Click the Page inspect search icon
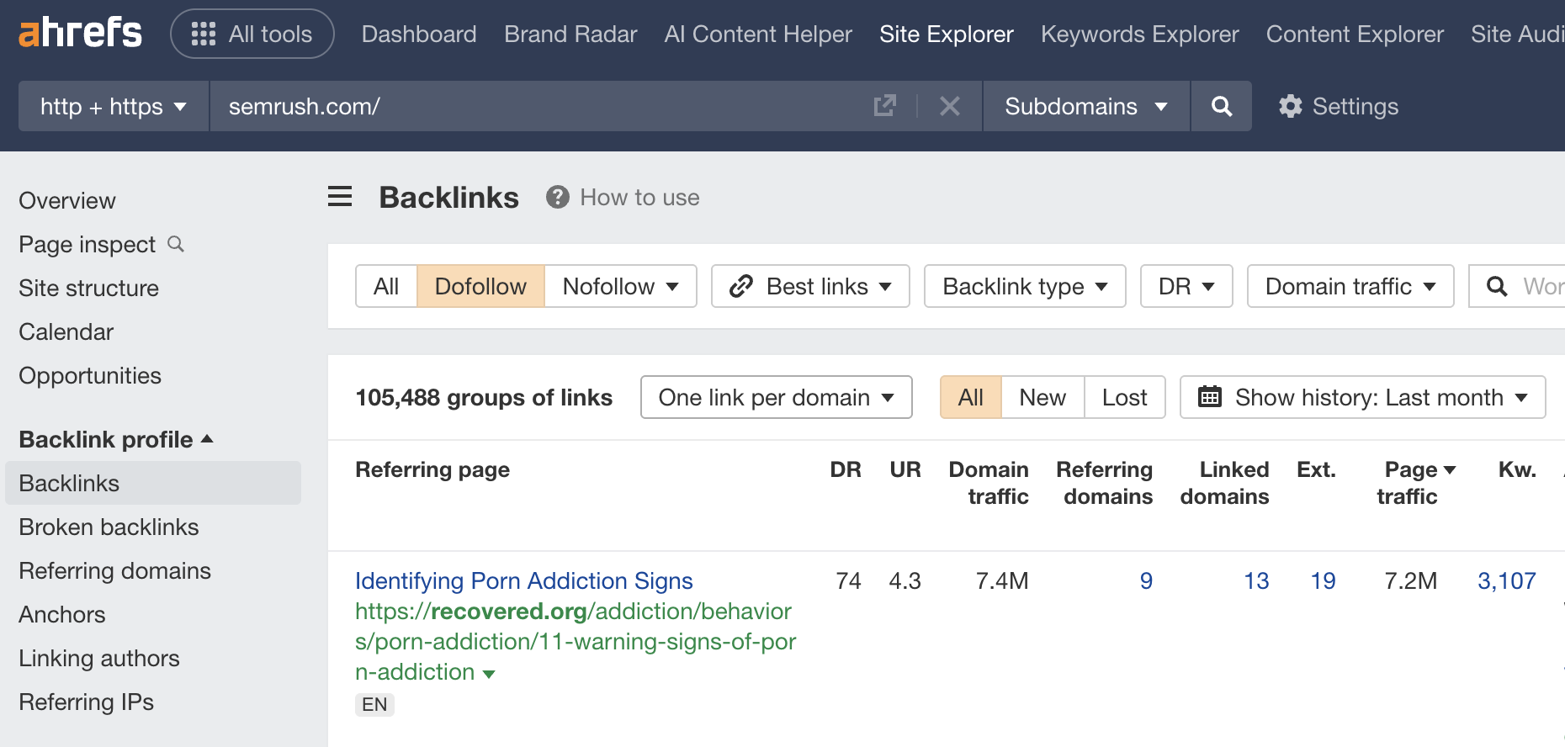The image size is (1565, 747). (x=176, y=244)
